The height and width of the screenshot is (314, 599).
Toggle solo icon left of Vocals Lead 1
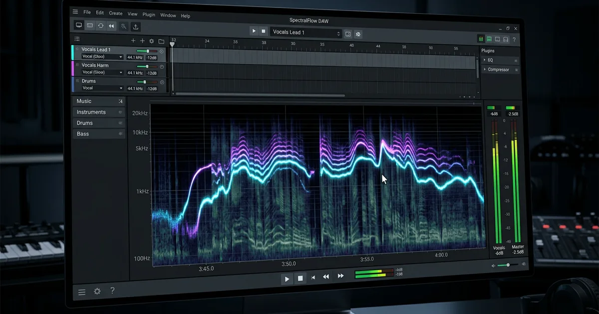(x=77, y=49)
